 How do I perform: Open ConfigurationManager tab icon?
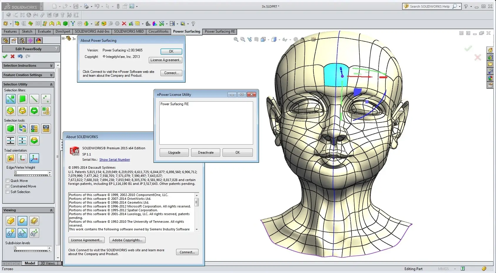[22, 41]
